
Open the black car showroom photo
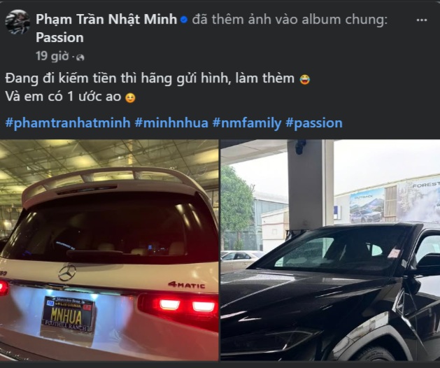(x=330, y=250)
